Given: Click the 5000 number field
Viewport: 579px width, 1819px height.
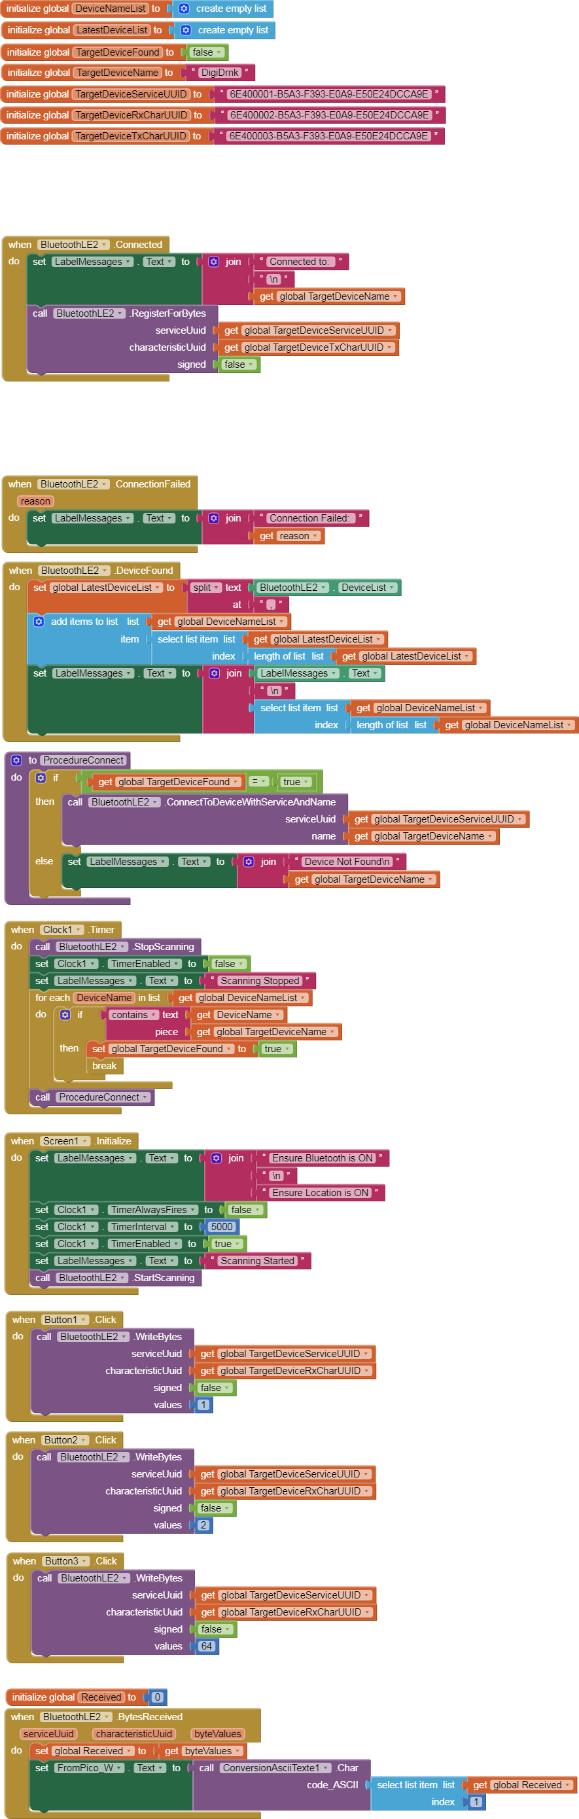Looking at the screenshot, I should coord(222,1227).
